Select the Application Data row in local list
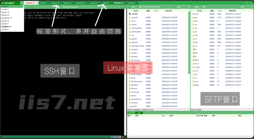The width and height of the screenshot is (254, 139). 158,46
